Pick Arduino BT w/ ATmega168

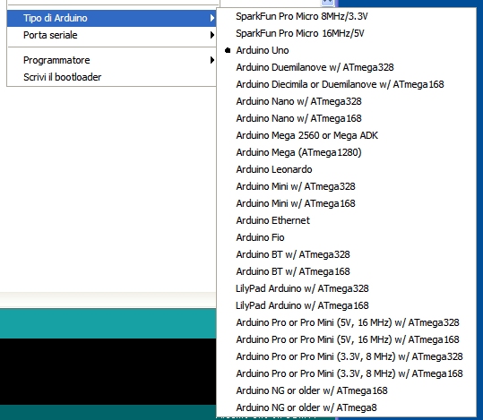(346, 271)
